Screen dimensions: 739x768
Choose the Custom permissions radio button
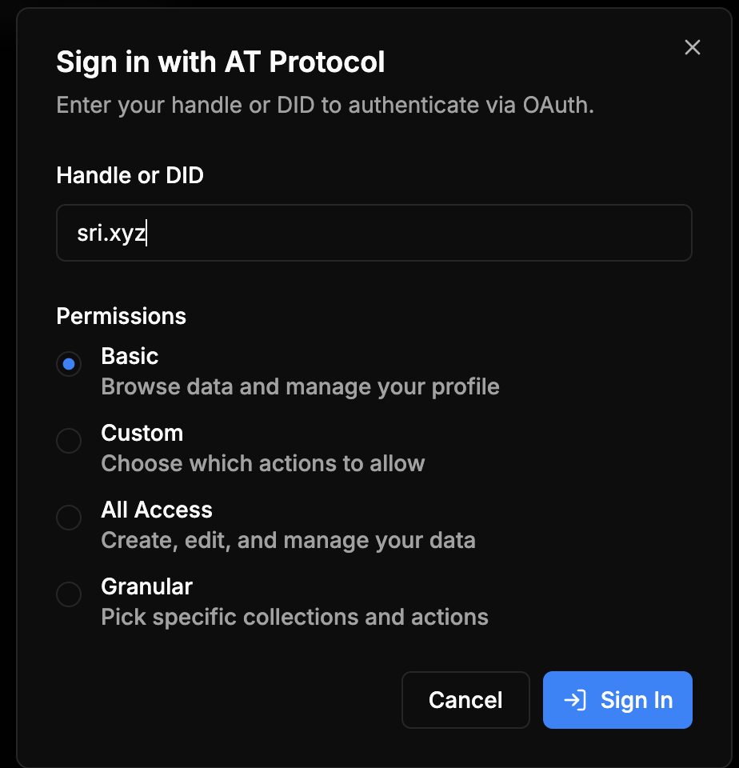(x=69, y=441)
